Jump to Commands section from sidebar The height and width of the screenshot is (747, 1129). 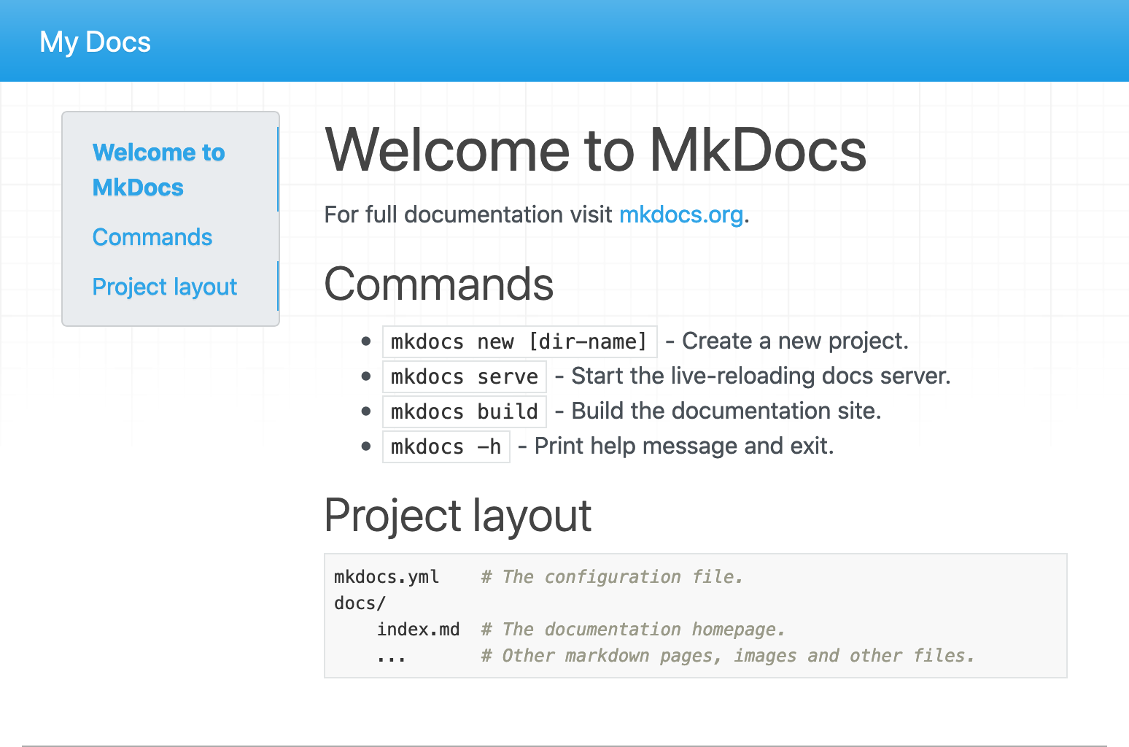152,237
